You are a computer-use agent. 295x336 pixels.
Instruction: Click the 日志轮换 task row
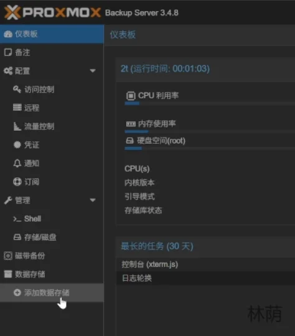[x=205, y=278]
